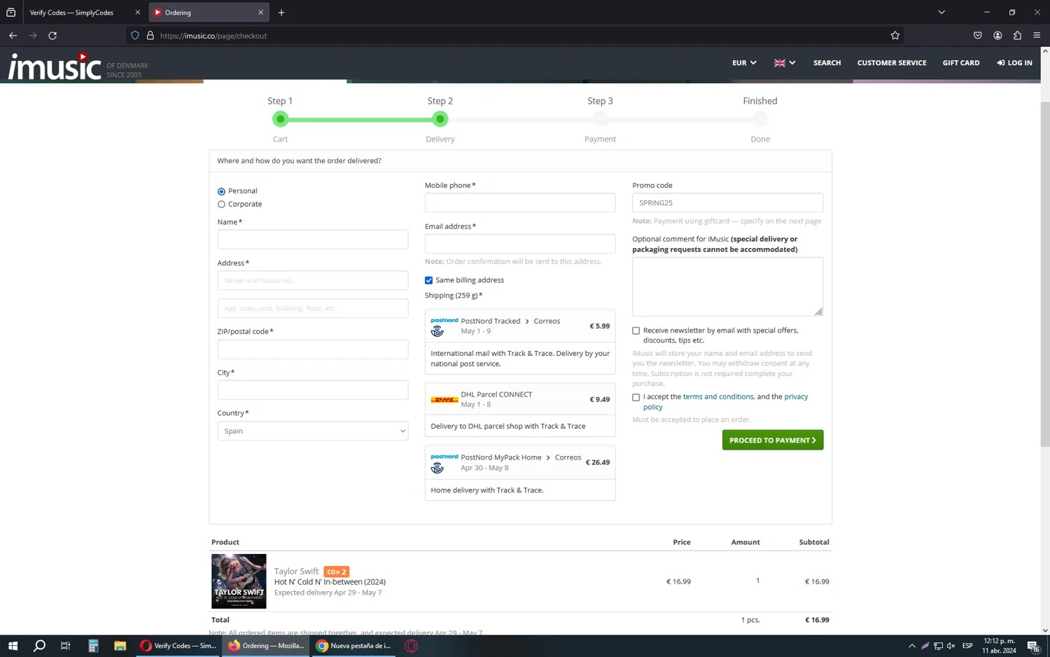Accept the terms and conditions checkbox

[636, 397]
